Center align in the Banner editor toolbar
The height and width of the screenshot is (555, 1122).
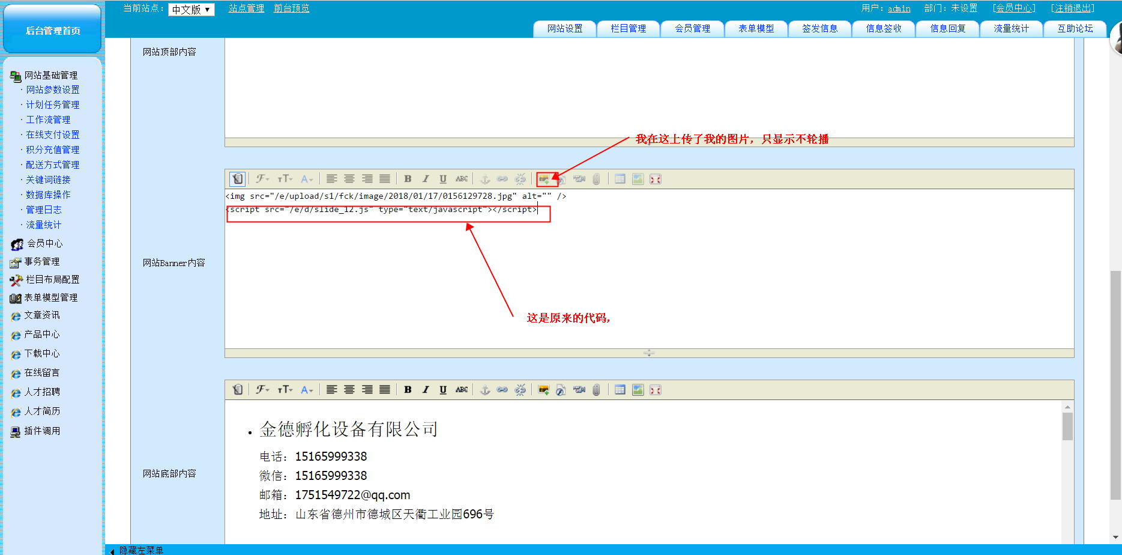(349, 179)
